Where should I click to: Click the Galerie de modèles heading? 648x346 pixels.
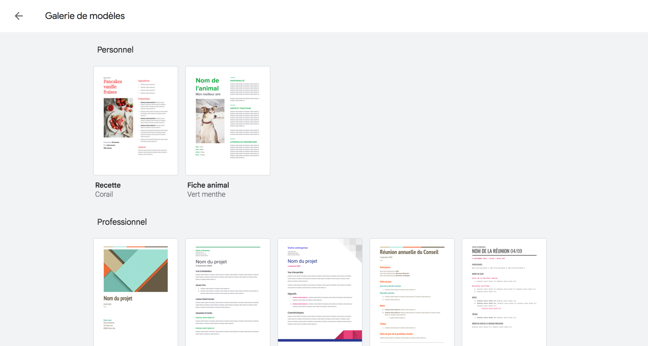coord(85,16)
